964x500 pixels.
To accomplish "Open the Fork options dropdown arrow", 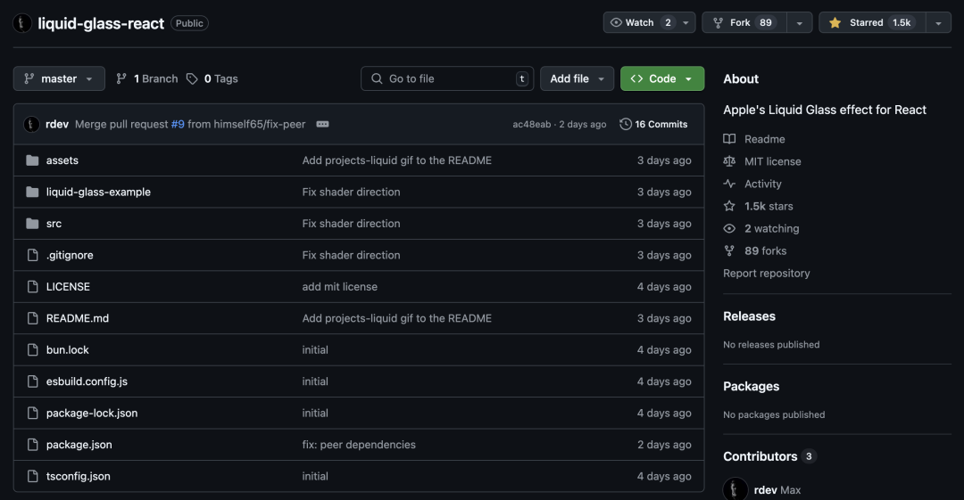I will point(799,23).
